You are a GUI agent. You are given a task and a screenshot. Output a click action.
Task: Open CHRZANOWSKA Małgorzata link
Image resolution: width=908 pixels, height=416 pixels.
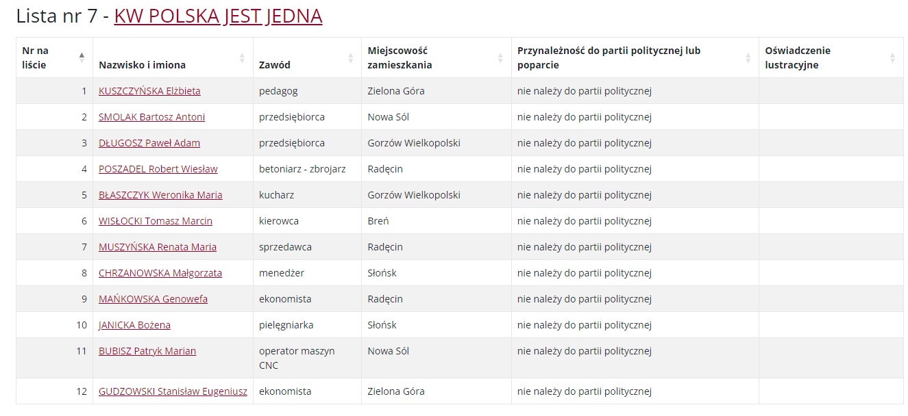pyautogui.click(x=160, y=273)
